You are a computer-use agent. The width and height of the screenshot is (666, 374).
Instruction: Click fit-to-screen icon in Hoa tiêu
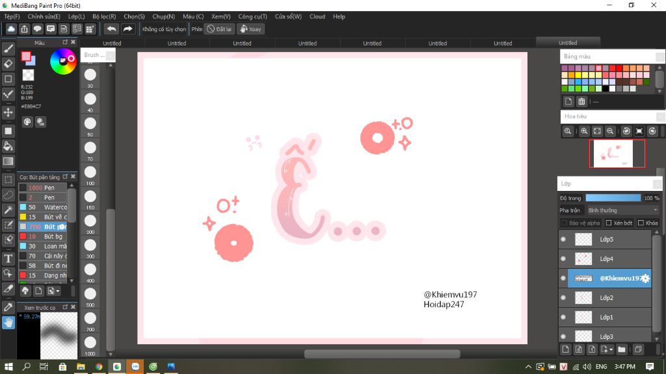pyautogui.click(x=597, y=131)
